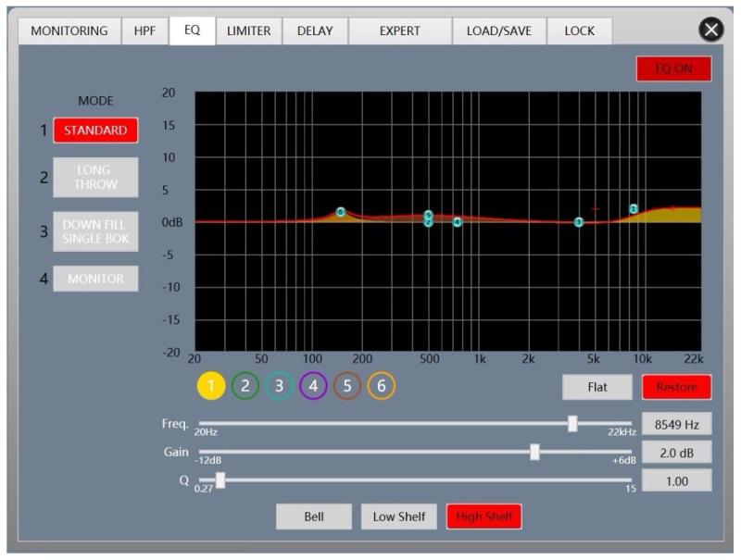The width and height of the screenshot is (741, 560).
Task: Activate LONG THROW mode
Action: (95, 177)
